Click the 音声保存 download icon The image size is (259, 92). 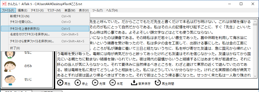134,83
